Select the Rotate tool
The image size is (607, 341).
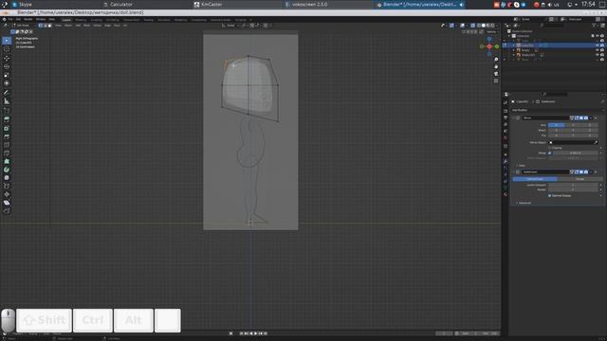coord(7,66)
